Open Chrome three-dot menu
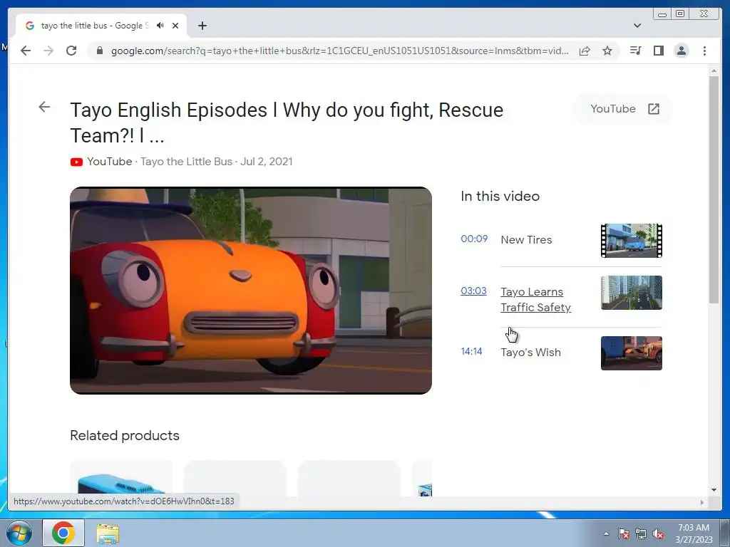Image resolution: width=730 pixels, height=547 pixels. point(704,51)
